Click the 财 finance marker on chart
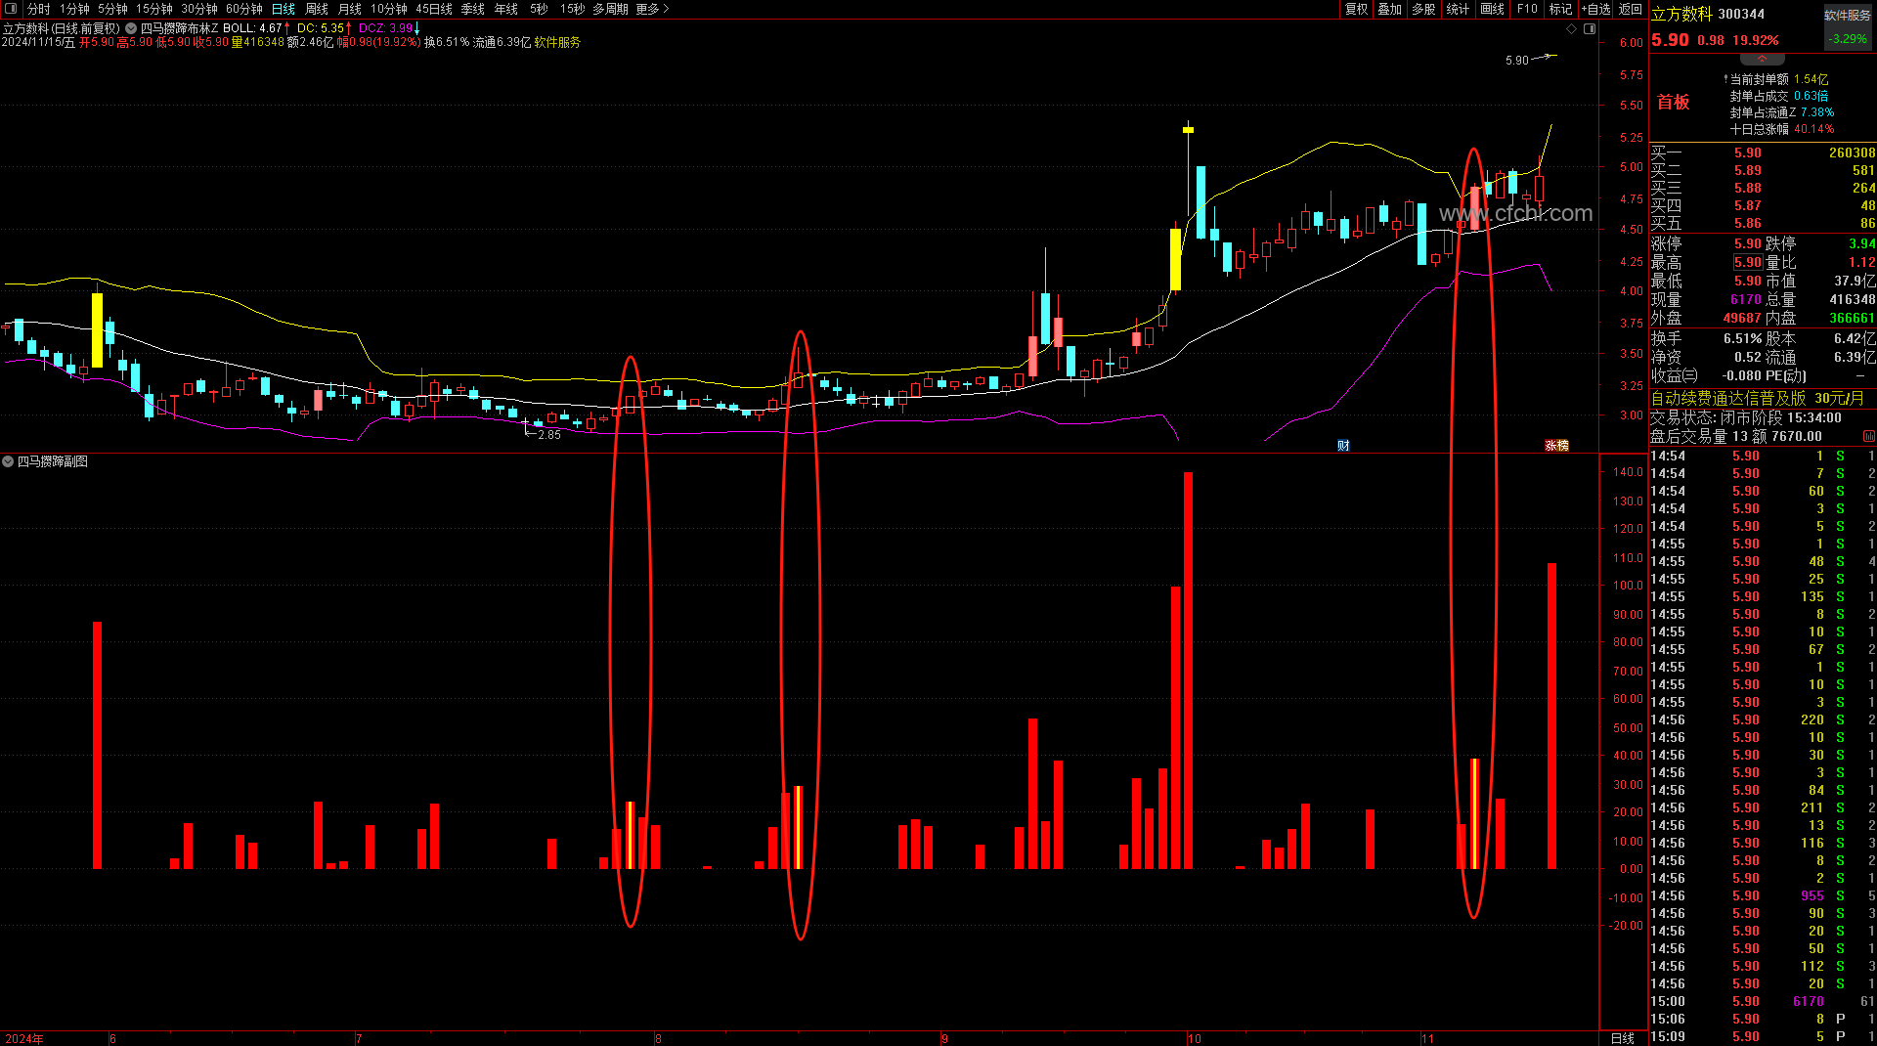The height and width of the screenshot is (1046, 1877). 1343,446
